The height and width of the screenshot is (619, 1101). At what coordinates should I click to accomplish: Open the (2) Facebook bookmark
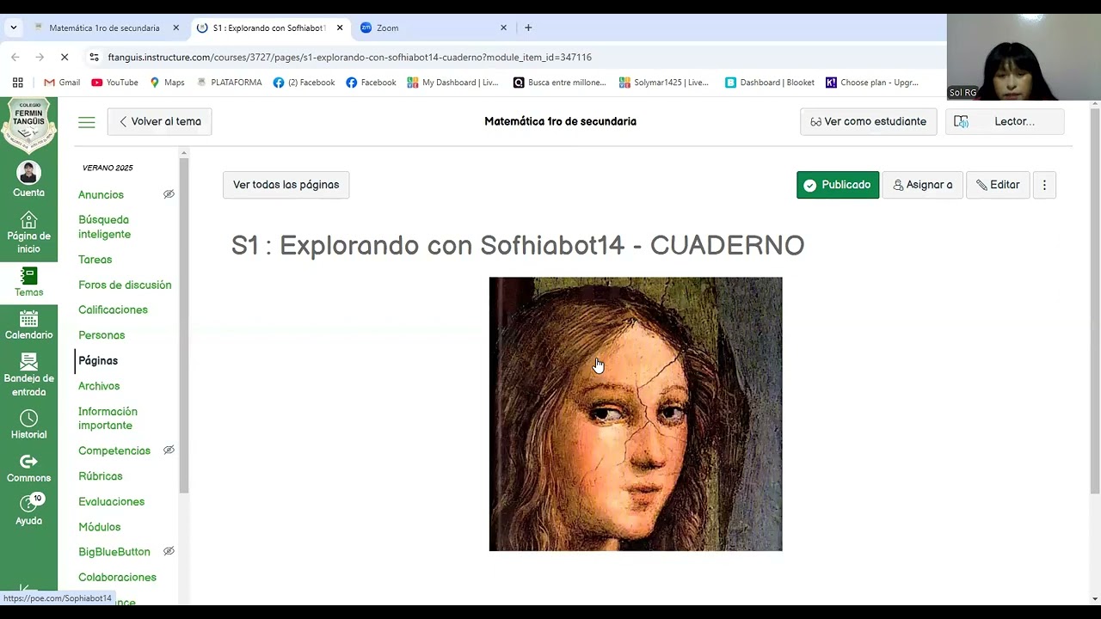coord(304,83)
